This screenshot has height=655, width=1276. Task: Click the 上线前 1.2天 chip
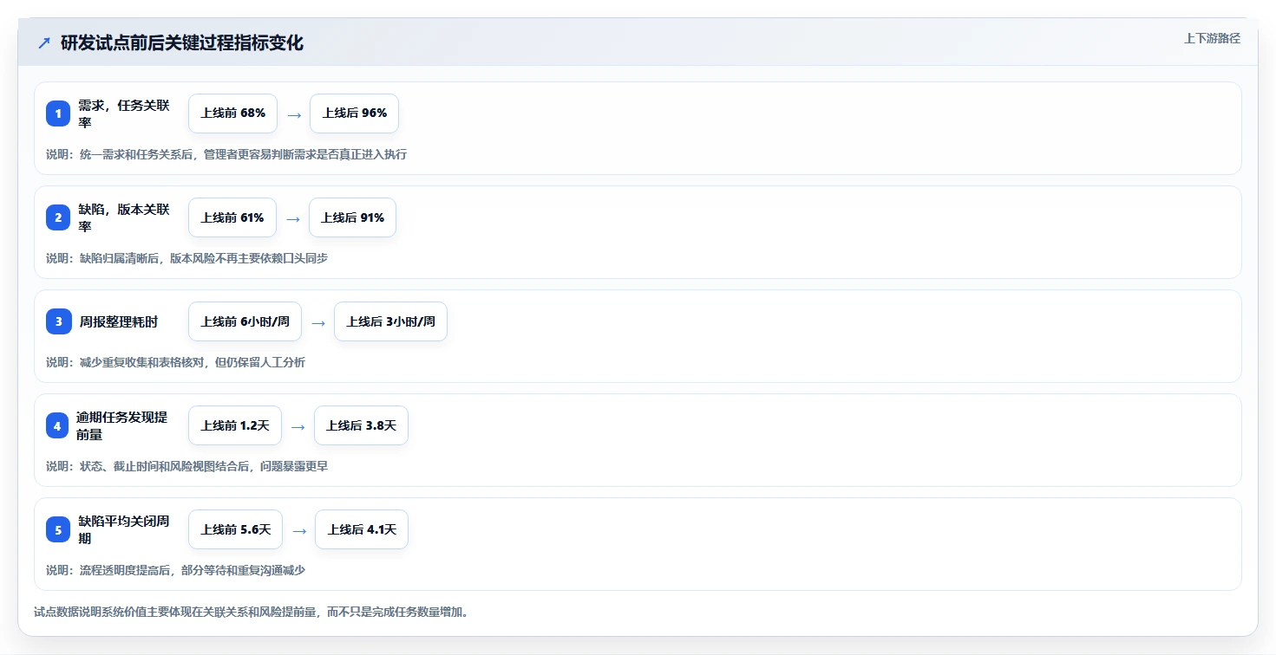tap(235, 425)
